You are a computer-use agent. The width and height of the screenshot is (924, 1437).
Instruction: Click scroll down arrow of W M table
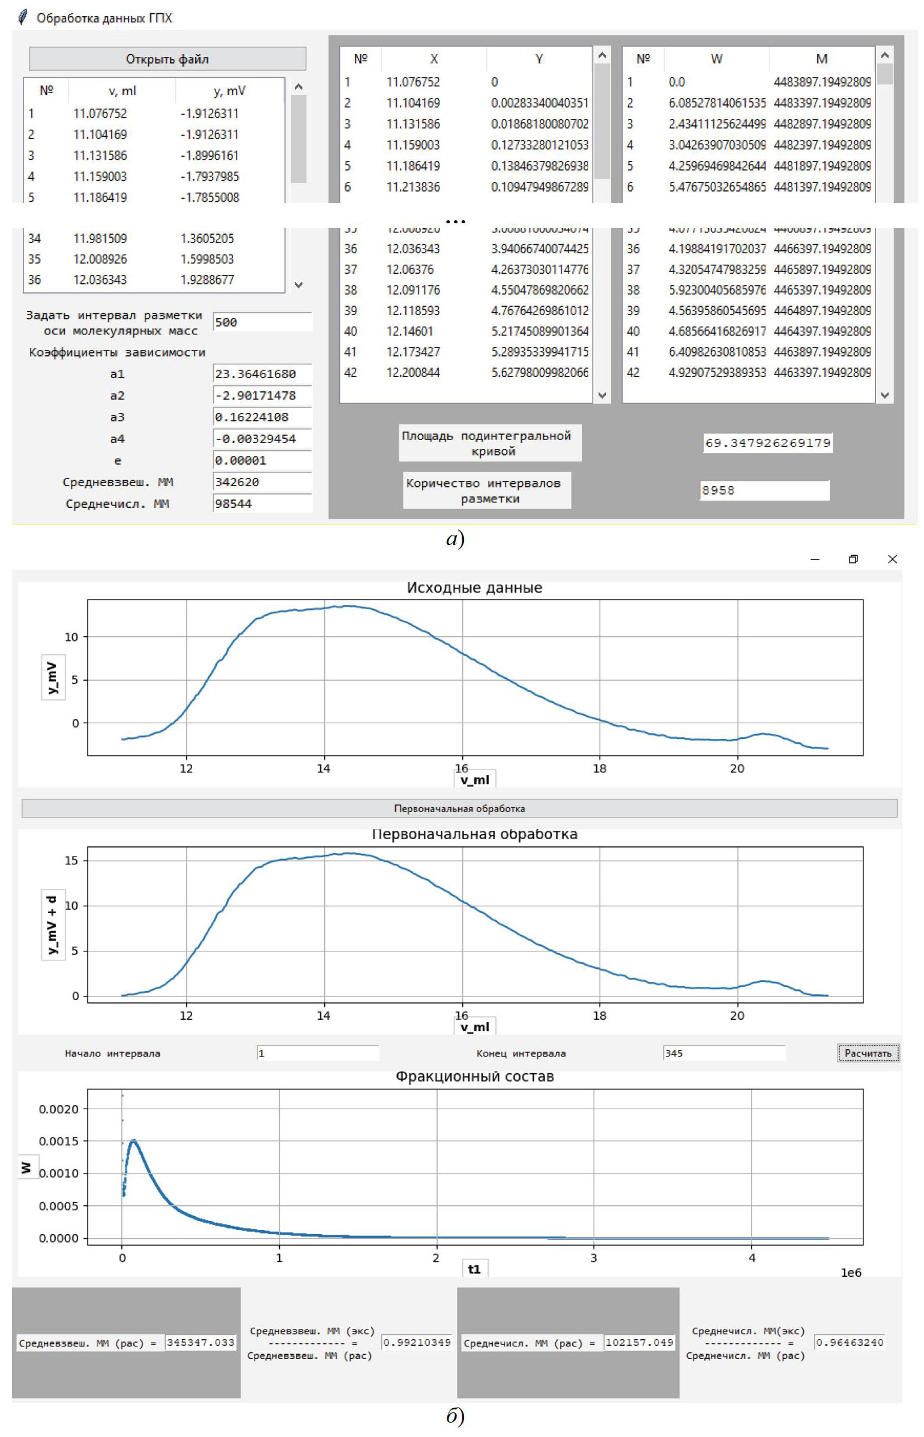884,395
